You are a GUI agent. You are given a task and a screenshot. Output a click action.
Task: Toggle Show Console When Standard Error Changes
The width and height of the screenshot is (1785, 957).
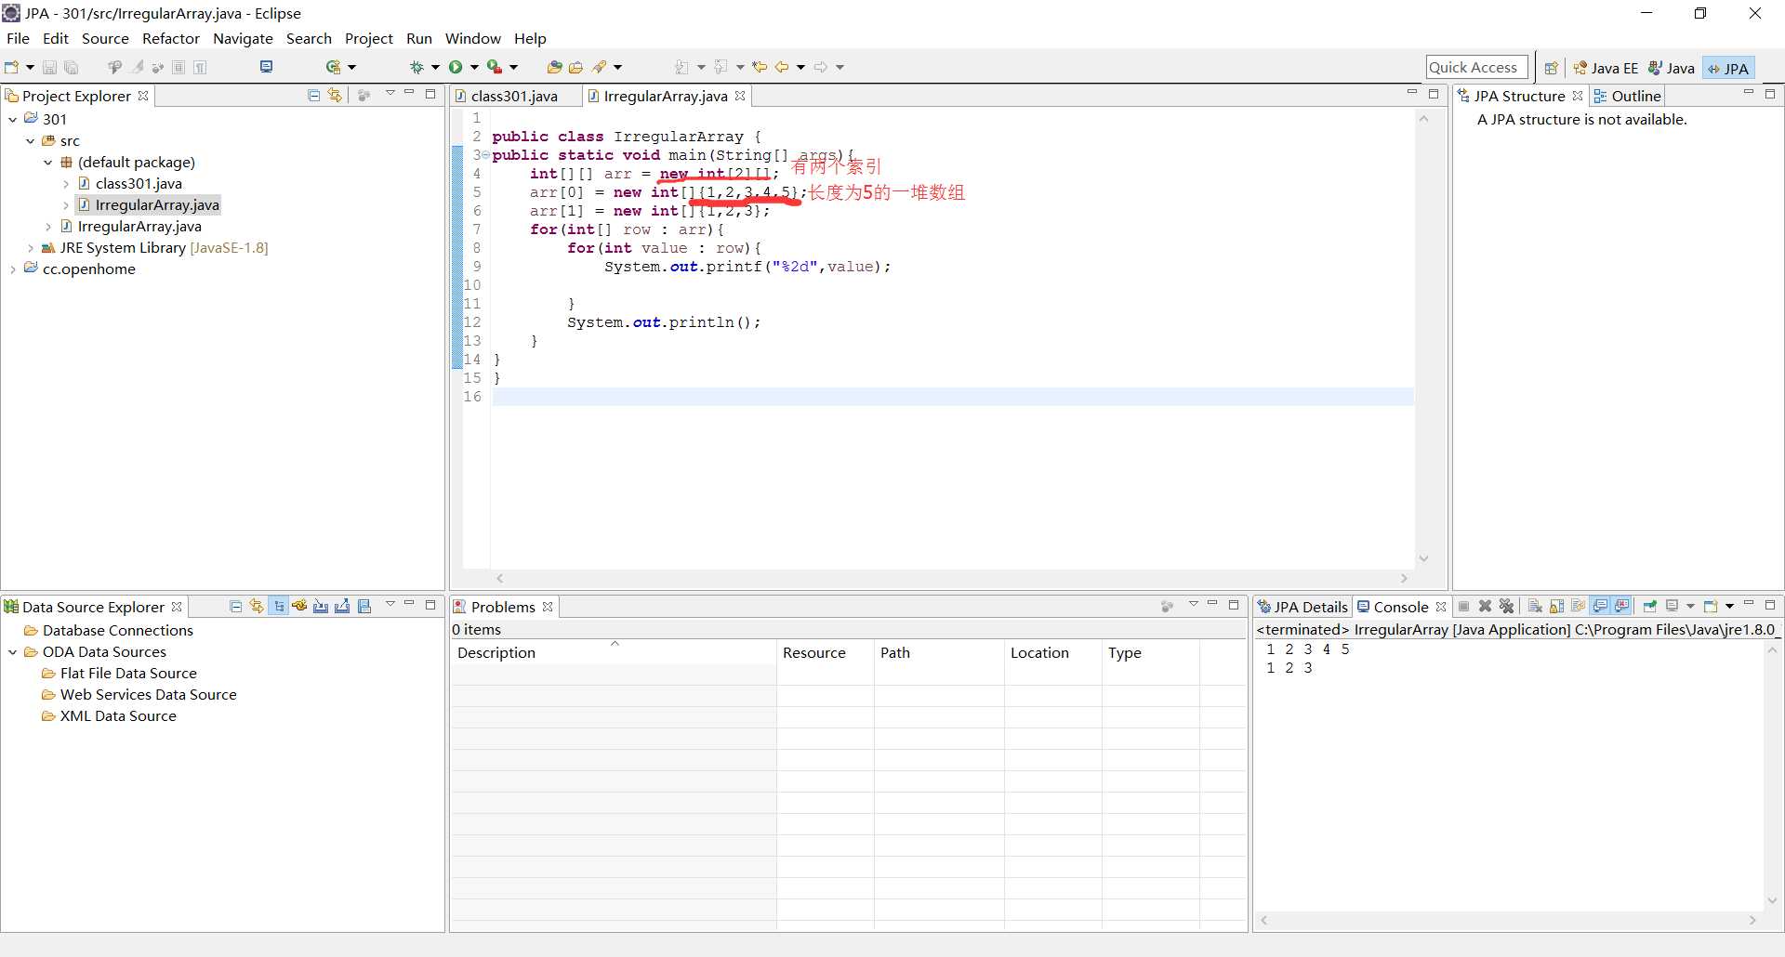click(1622, 606)
